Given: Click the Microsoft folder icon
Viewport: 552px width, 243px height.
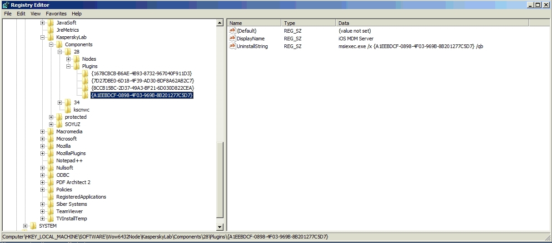Looking at the screenshot, I should 50,139.
